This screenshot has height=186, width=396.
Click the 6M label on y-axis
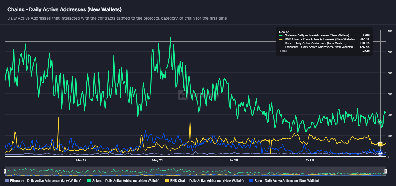coord(390,31)
